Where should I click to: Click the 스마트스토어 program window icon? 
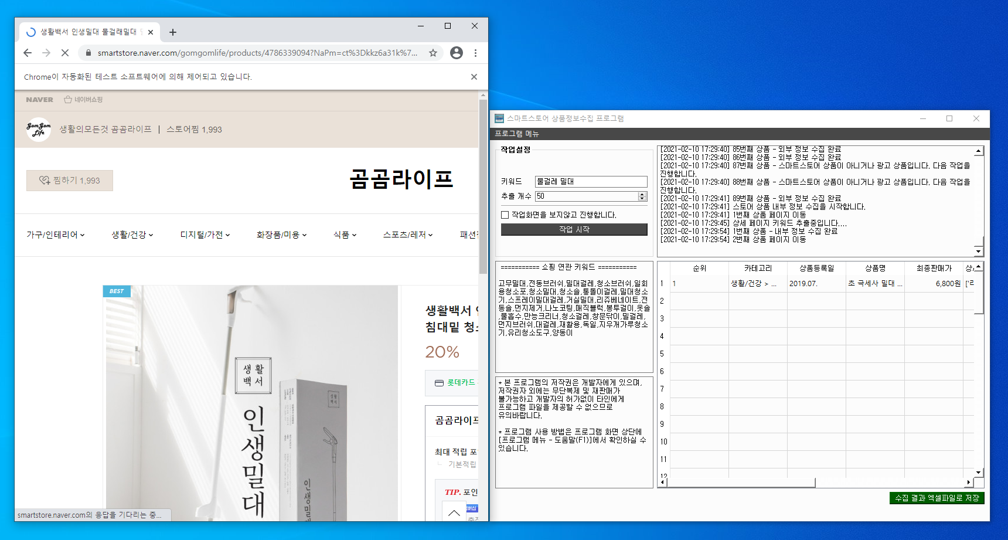(499, 118)
